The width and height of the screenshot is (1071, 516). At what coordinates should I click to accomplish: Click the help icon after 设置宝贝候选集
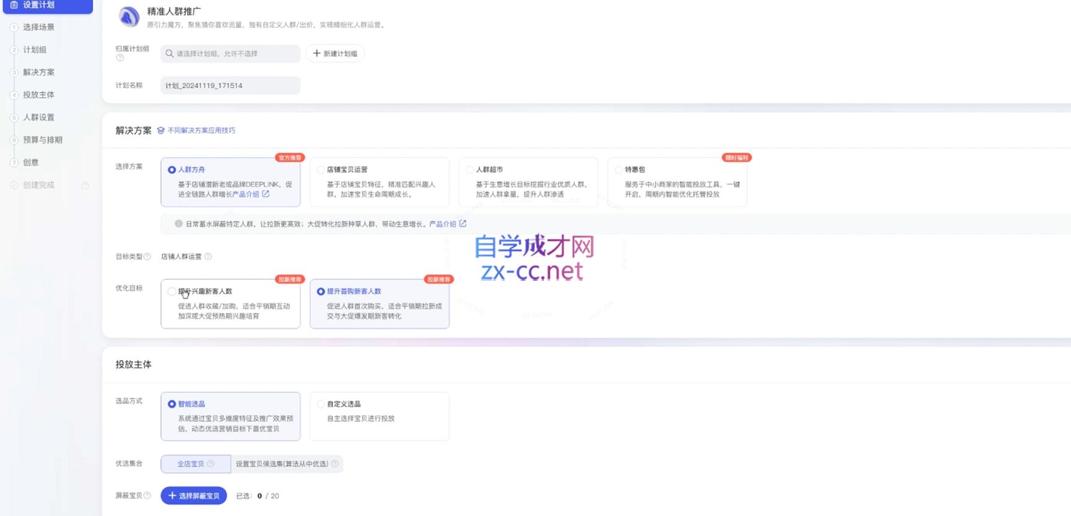335,464
